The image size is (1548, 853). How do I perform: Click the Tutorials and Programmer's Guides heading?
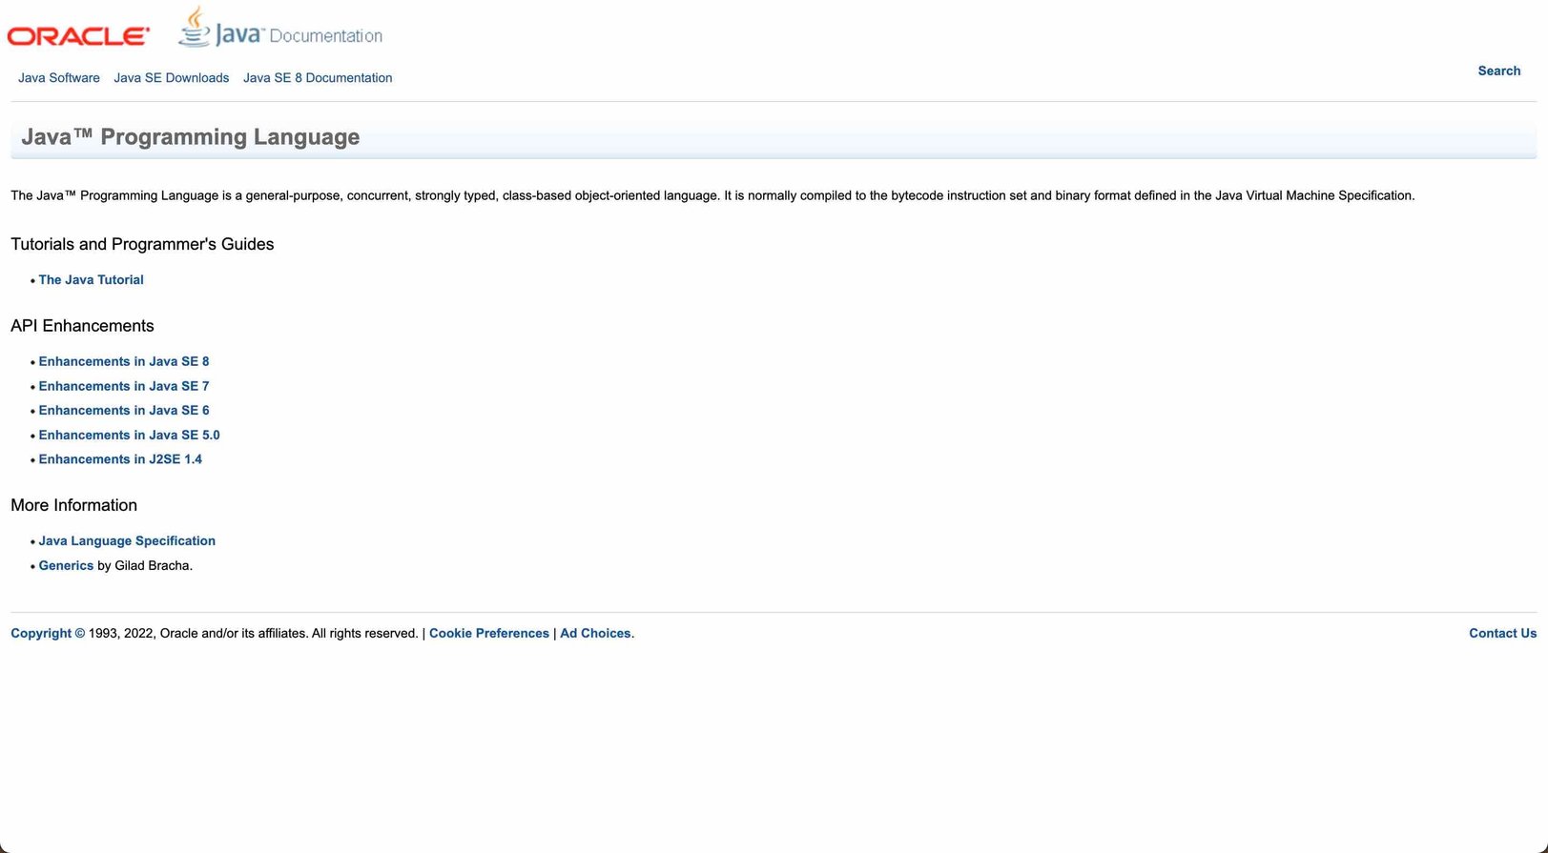pos(142,245)
